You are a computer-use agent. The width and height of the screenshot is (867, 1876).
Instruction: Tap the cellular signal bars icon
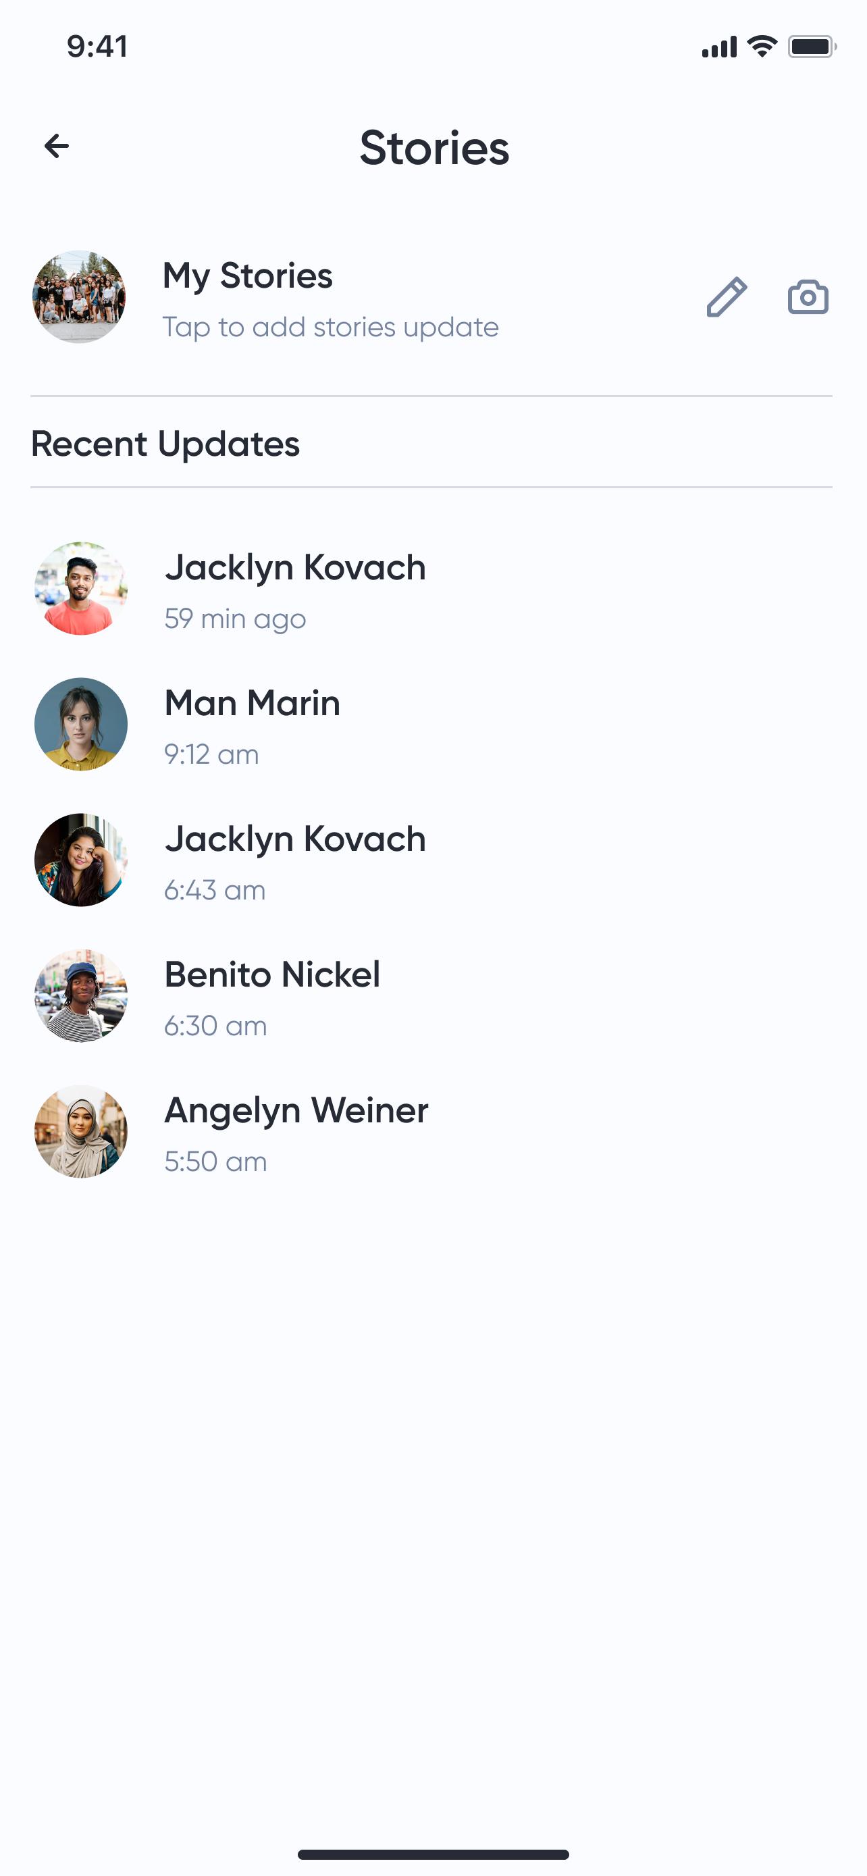718,47
